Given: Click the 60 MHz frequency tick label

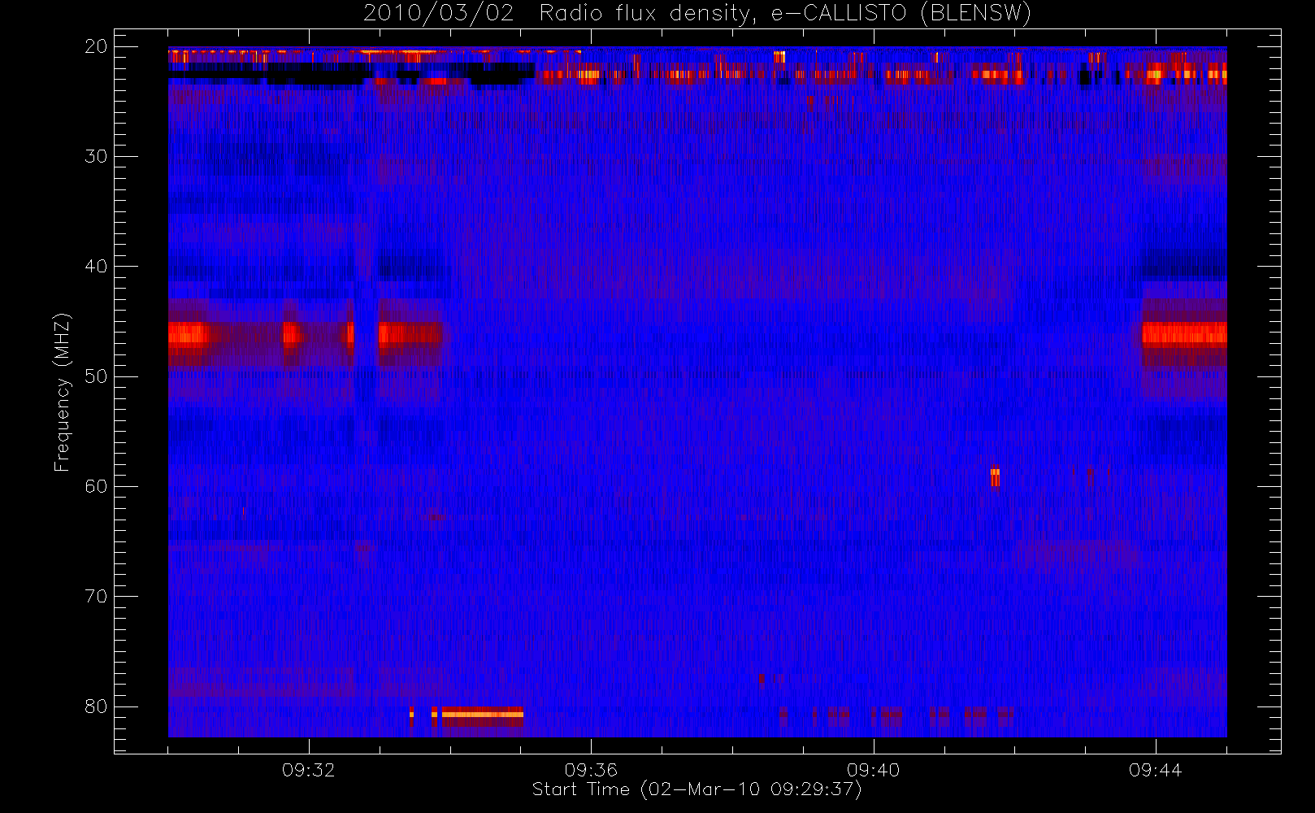Looking at the screenshot, I should pyautogui.click(x=96, y=486).
